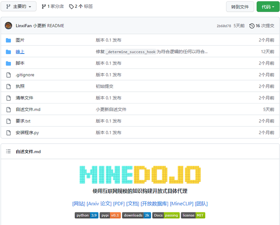The width and height of the screenshot is (280, 225).
Task: Open the 主要的 branch dropdown
Action: click(x=18, y=7)
